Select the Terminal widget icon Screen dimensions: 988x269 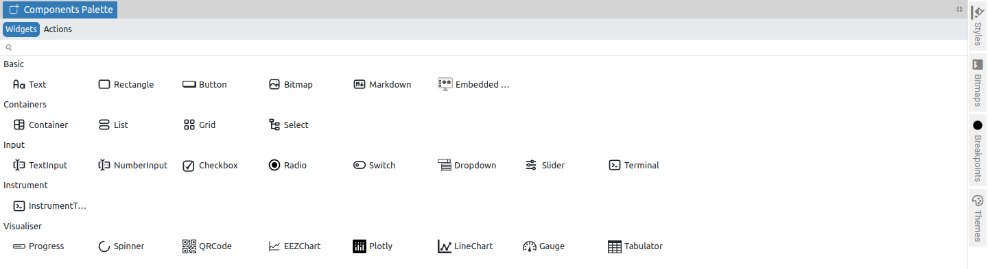(x=615, y=166)
